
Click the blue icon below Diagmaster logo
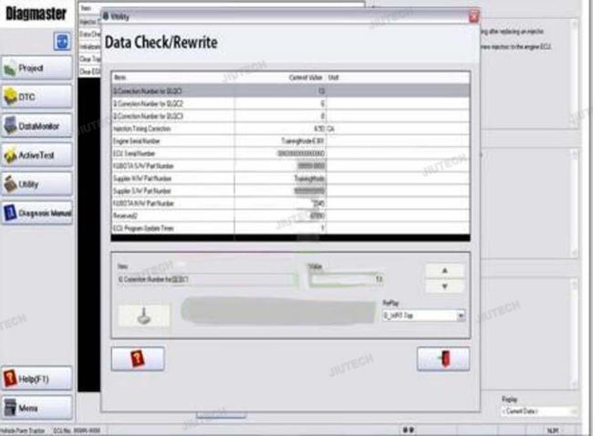click(63, 41)
